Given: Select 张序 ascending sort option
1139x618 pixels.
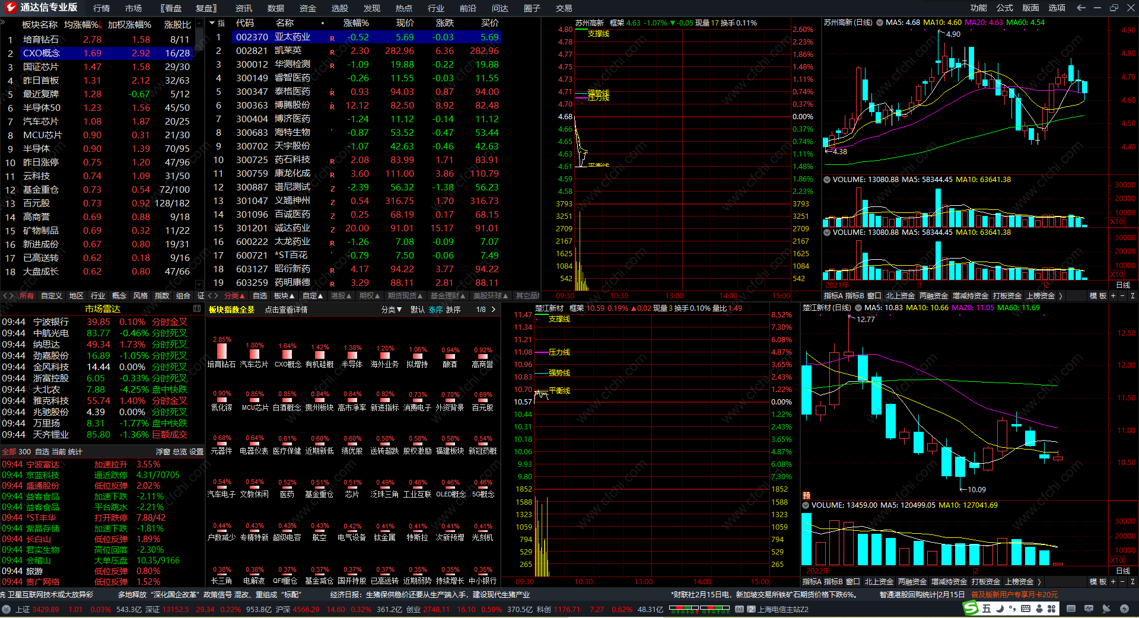Looking at the screenshot, I should pyautogui.click(x=436, y=310).
